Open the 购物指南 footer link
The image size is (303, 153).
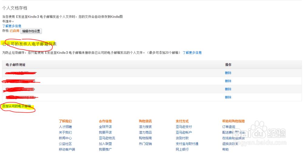coord(145,138)
